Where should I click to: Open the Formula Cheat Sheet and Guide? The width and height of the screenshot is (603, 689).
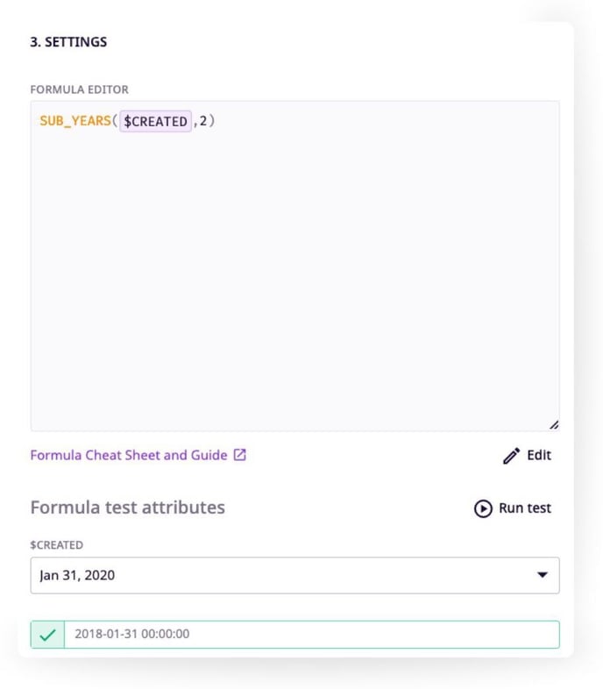[x=128, y=456]
